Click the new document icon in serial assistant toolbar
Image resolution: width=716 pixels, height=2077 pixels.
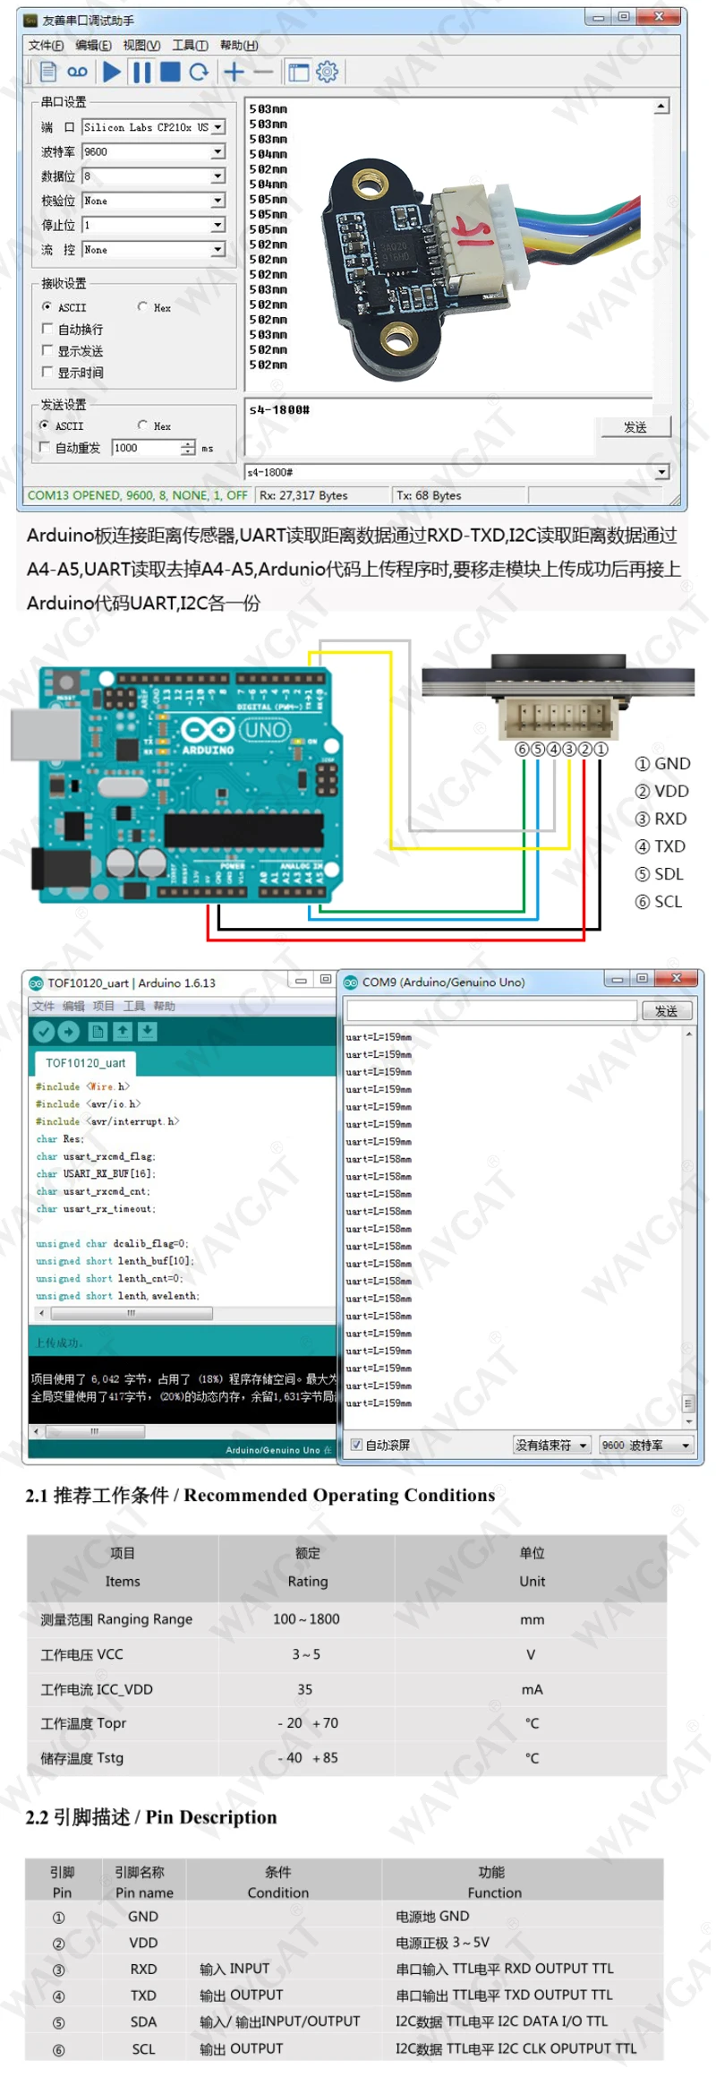[x=48, y=72]
